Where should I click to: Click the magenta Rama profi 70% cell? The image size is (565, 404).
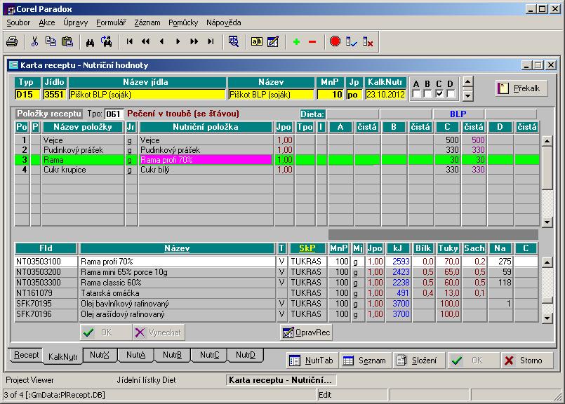[x=206, y=160]
